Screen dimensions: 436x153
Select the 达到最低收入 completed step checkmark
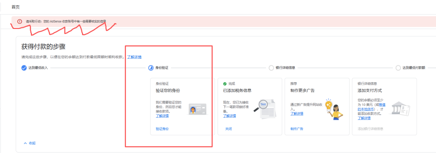click(x=24, y=68)
